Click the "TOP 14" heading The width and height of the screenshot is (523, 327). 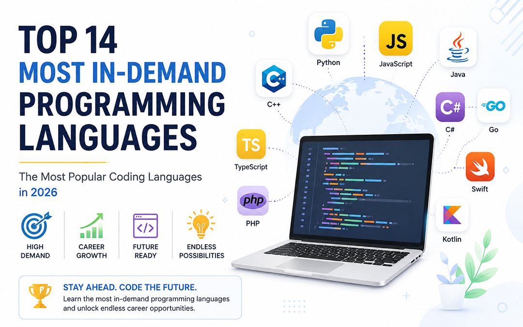(x=68, y=40)
